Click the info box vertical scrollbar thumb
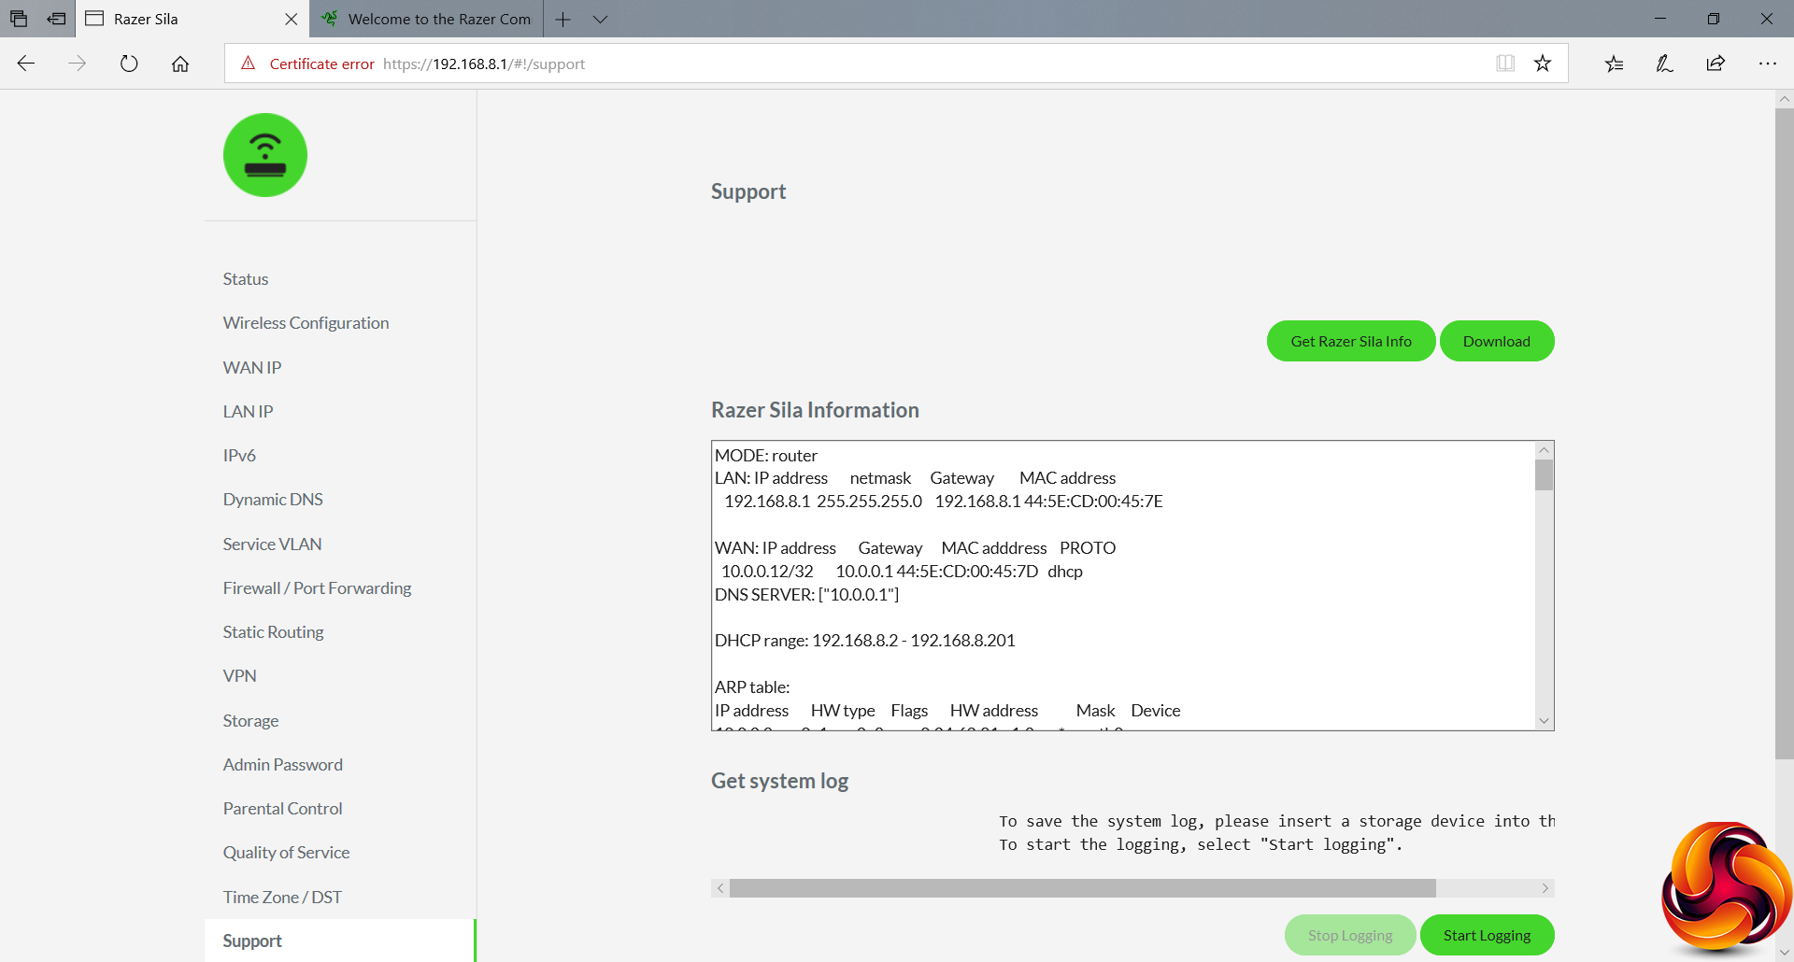 pyautogui.click(x=1545, y=474)
